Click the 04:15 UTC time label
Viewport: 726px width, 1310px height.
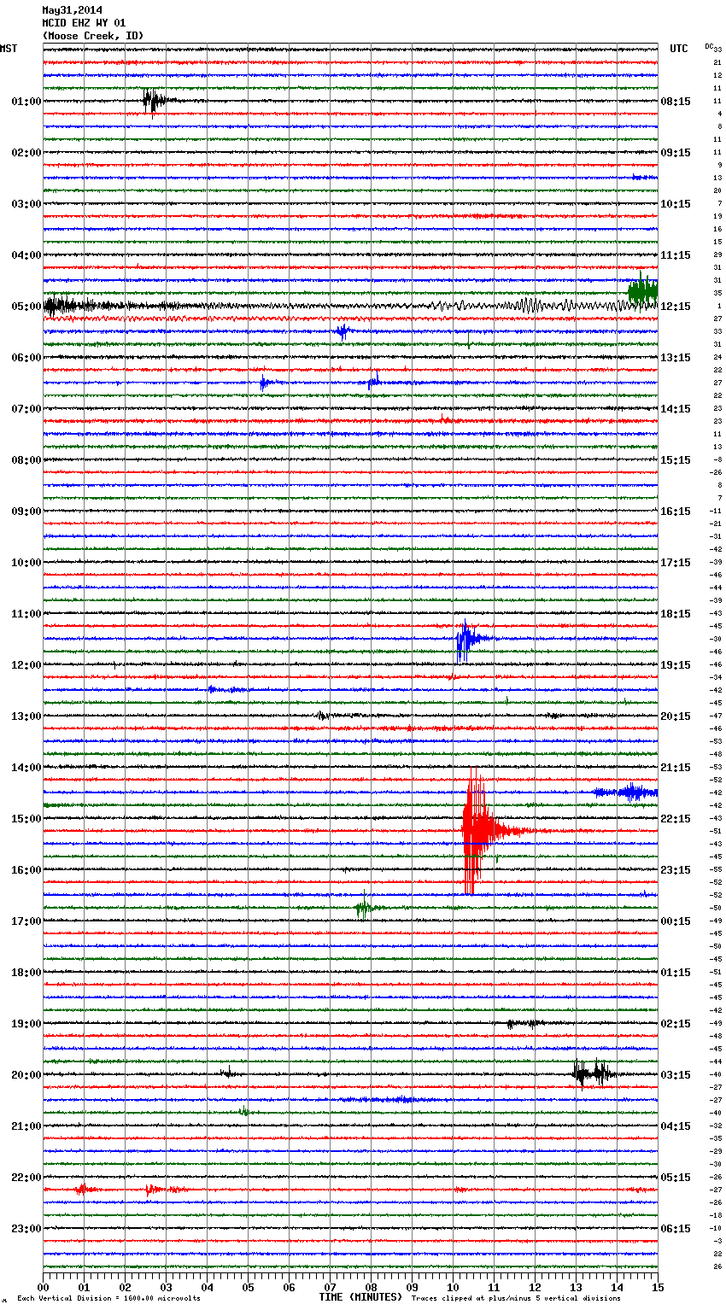[676, 1126]
